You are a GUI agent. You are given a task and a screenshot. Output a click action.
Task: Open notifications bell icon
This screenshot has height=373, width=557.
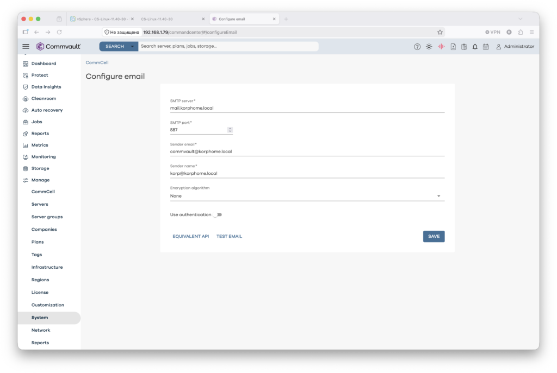(475, 47)
